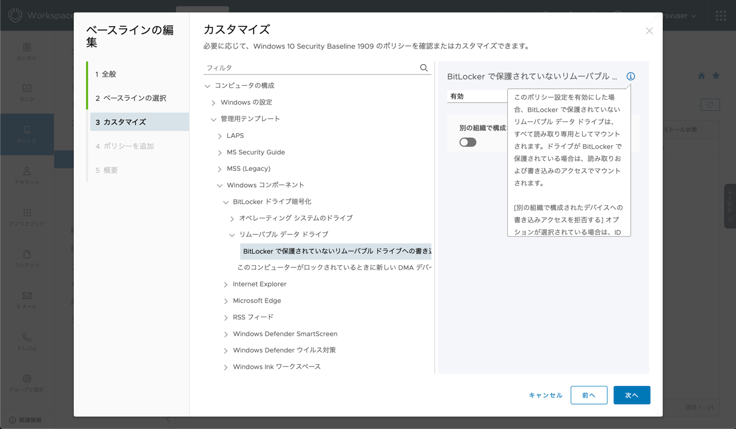This screenshot has height=429, width=736.
Task: Click the home icon in background page
Action: click(701, 76)
